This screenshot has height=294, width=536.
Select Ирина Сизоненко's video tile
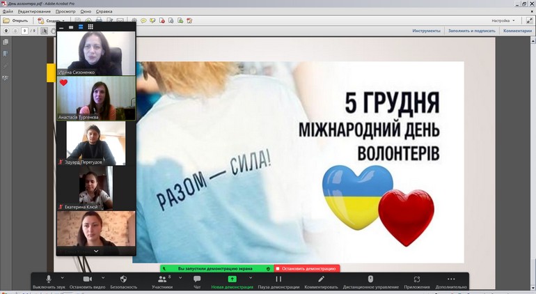96,54
